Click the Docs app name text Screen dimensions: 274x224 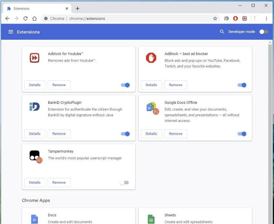pos(52,215)
